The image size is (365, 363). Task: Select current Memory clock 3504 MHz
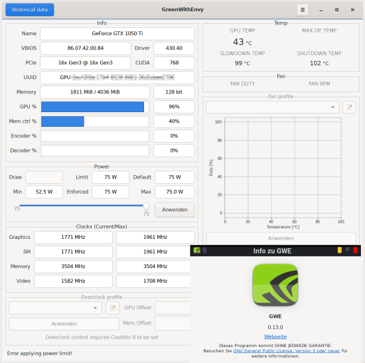click(73, 266)
